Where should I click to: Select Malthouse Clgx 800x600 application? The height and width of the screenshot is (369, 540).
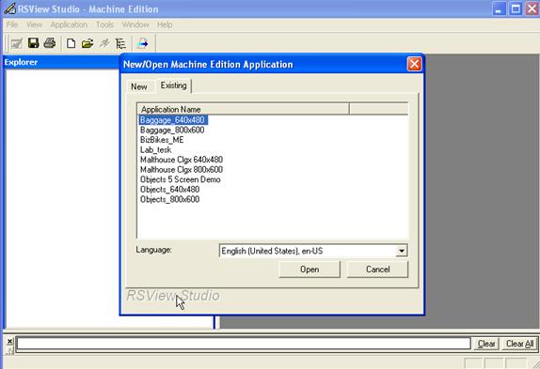(x=182, y=170)
